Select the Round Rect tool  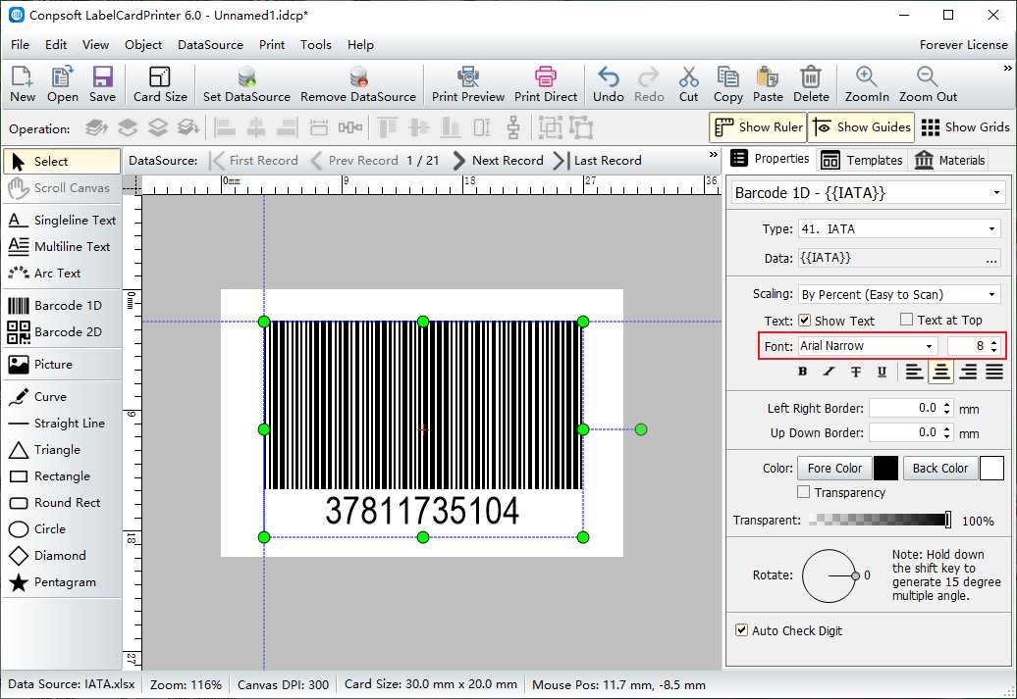[x=62, y=503]
